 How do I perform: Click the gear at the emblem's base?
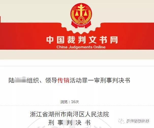click(x=81, y=20)
